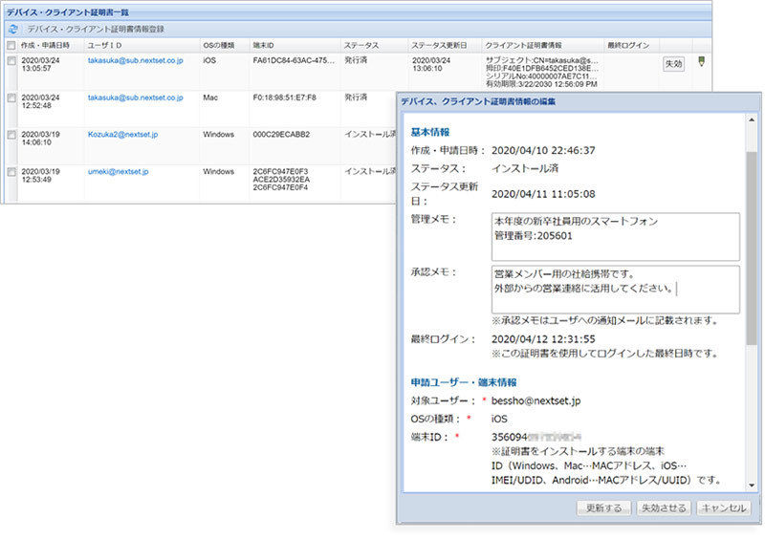Toggle the select-all checkbox in table header
The width and height of the screenshot is (765, 540).
point(11,45)
